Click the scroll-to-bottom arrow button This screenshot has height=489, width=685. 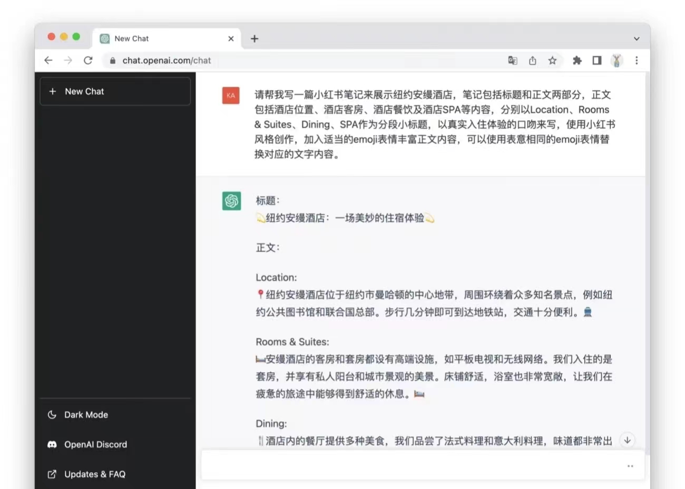[x=627, y=440]
